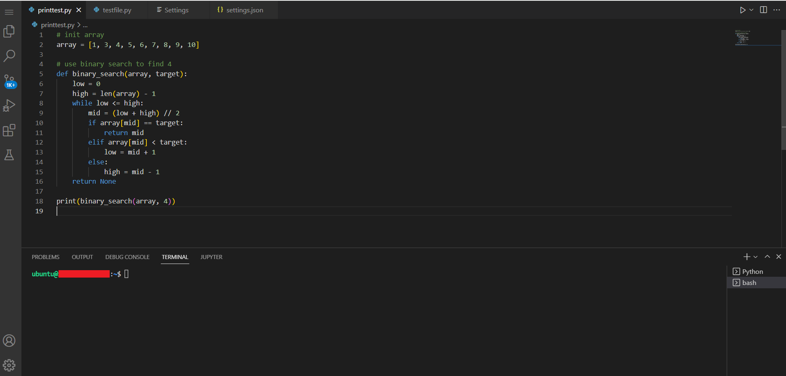This screenshot has width=786, height=376.
Task: Select the Python terminal in the list
Action: pos(756,271)
